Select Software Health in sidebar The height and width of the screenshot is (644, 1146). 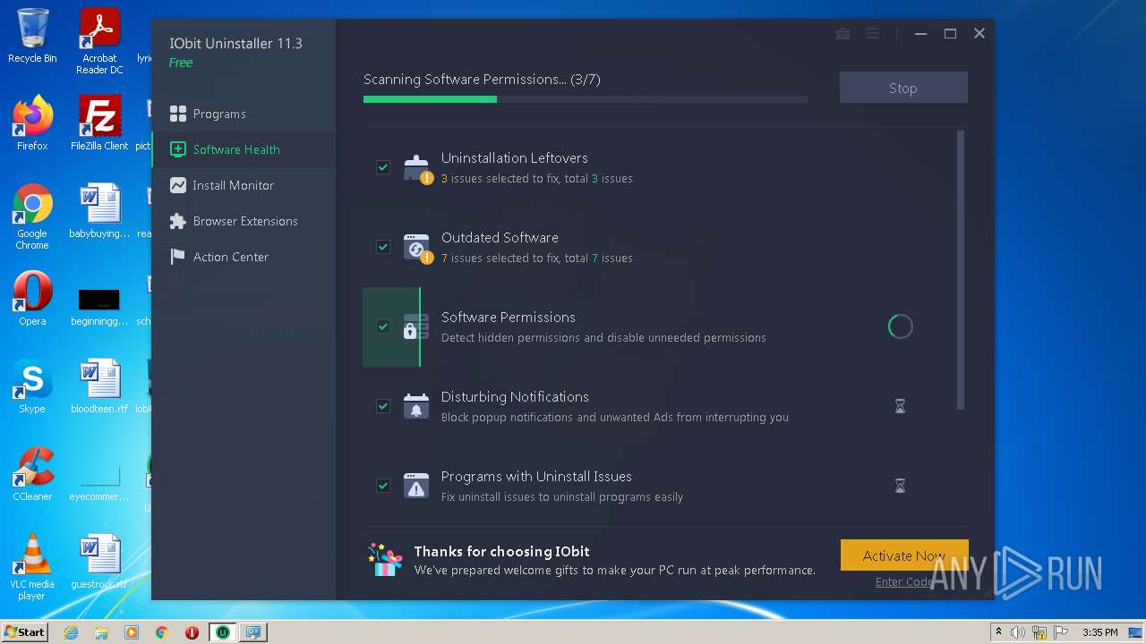(x=243, y=149)
